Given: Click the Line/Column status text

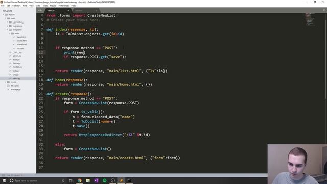Looking at the screenshot, I should click(x=15, y=175).
